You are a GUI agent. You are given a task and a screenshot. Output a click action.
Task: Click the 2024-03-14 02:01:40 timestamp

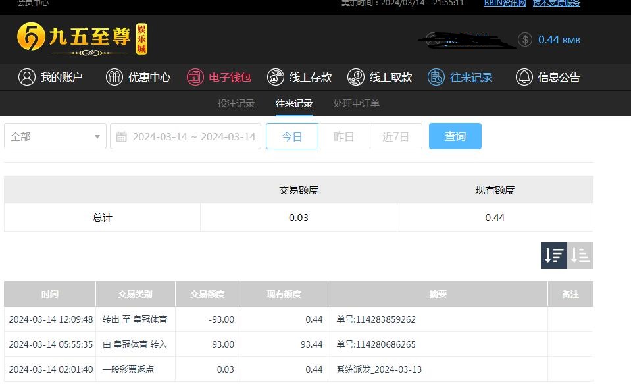[51, 369]
